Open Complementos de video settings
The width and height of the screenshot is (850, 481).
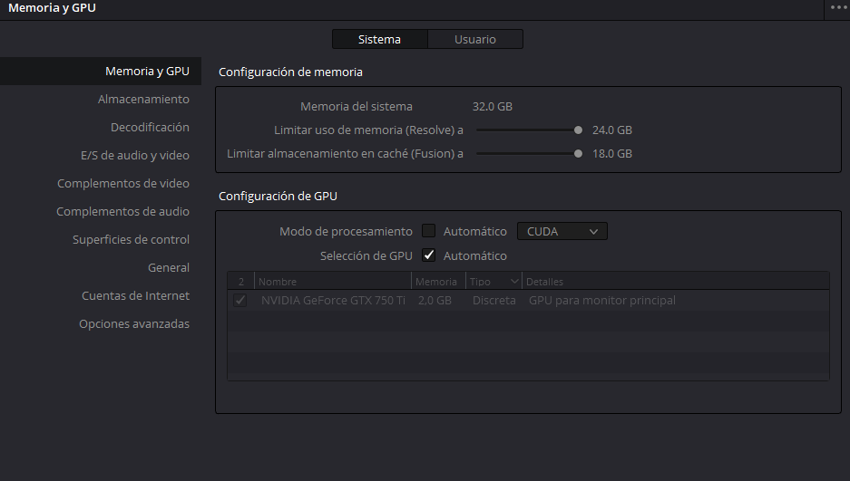(x=123, y=183)
